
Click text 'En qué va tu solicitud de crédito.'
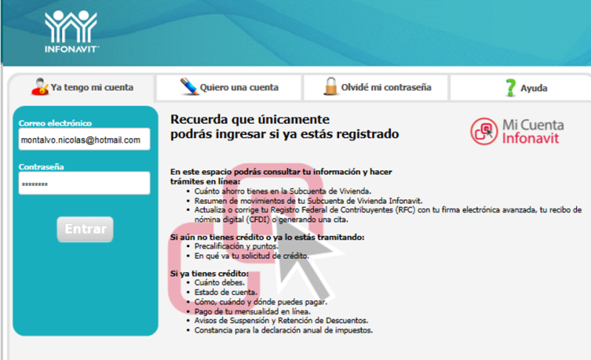pyautogui.click(x=252, y=256)
